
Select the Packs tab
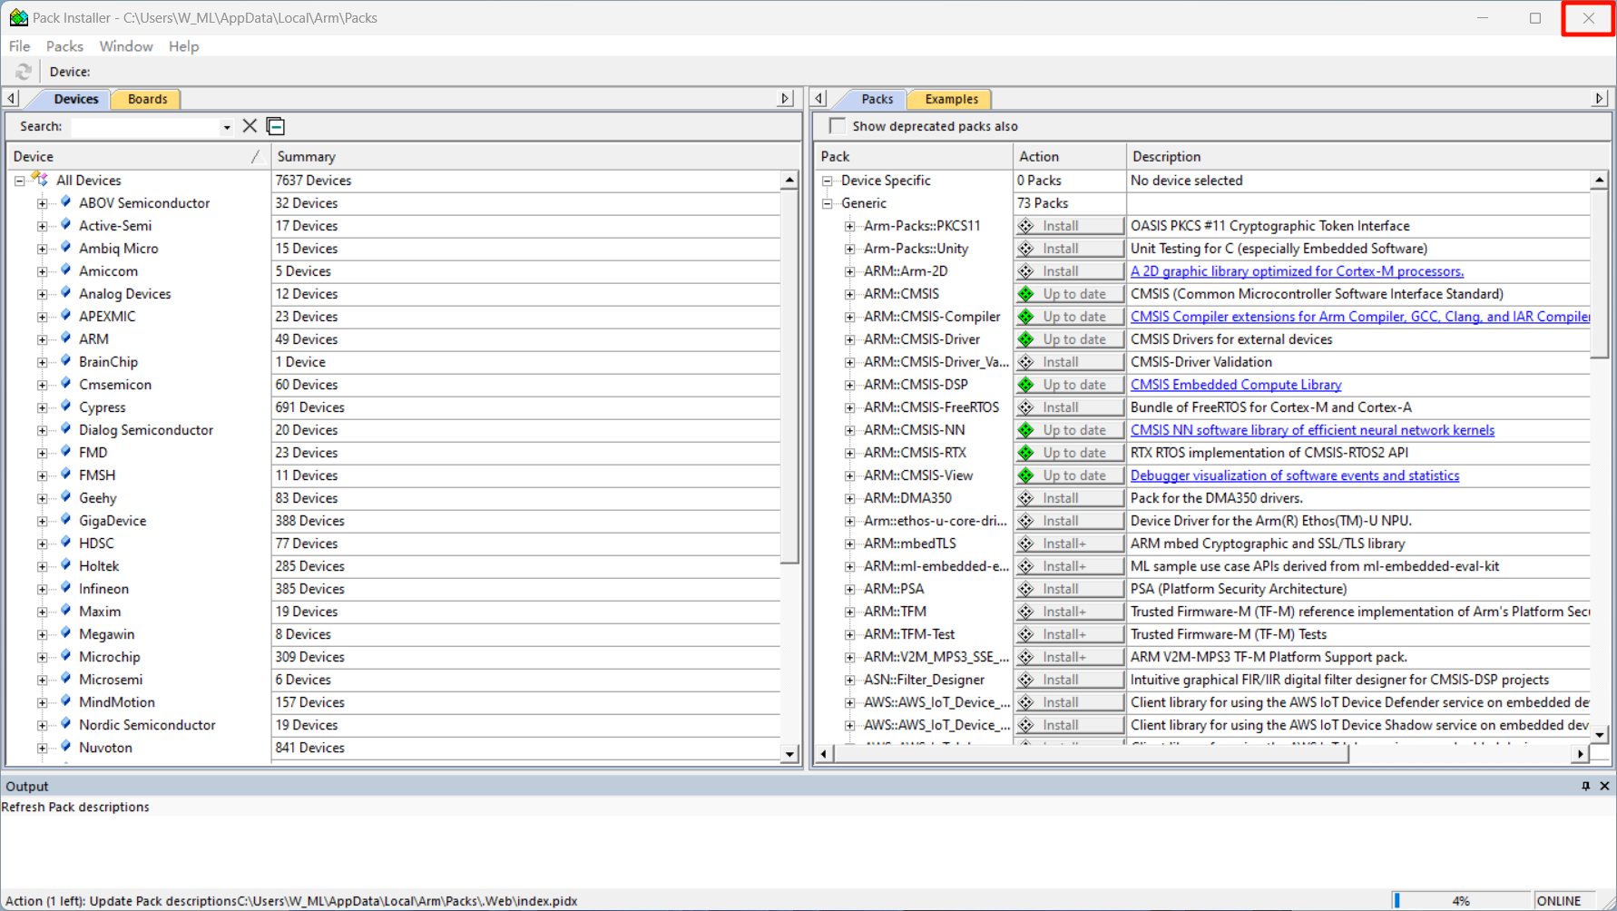(877, 99)
